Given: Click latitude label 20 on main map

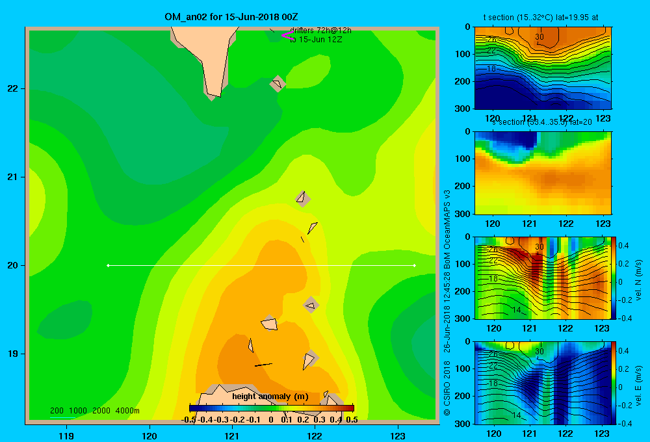Looking at the screenshot, I should pyautogui.click(x=13, y=265).
